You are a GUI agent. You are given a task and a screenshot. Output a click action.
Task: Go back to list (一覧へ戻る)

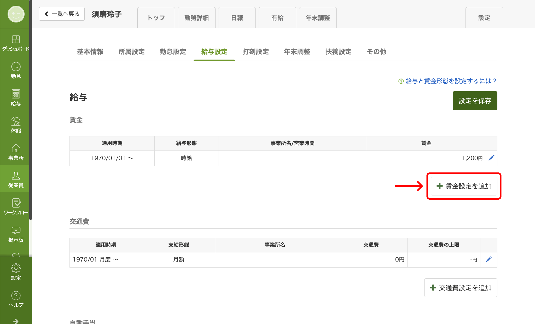click(62, 14)
